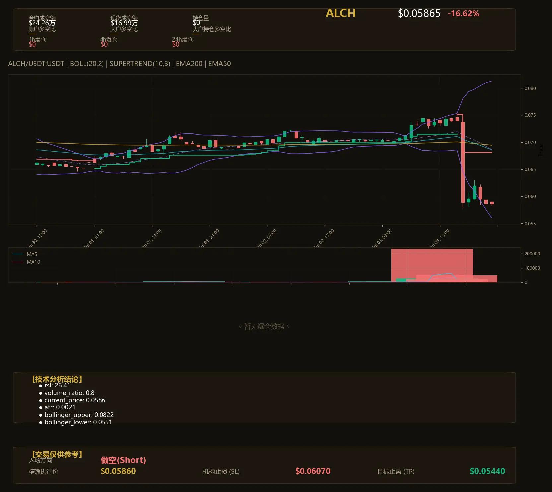Select the 200000 volume axis label
Viewport: 552px width, 492px height.
click(x=532, y=254)
